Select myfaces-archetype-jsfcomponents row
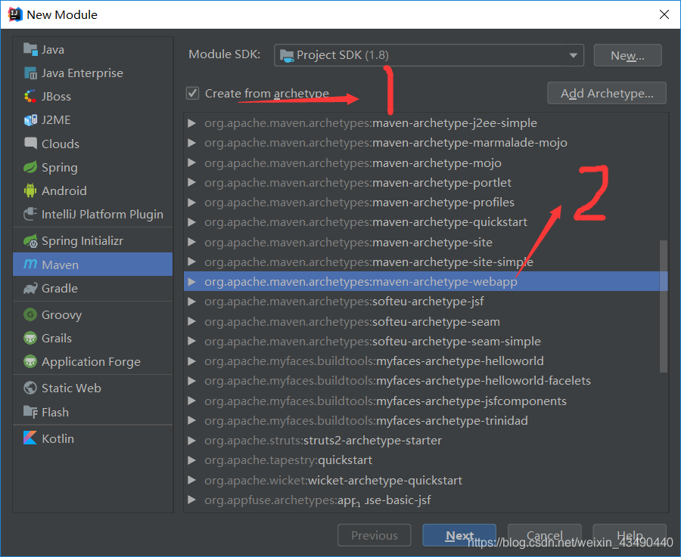The height and width of the screenshot is (557, 681). pyautogui.click(x=425, y=401)
